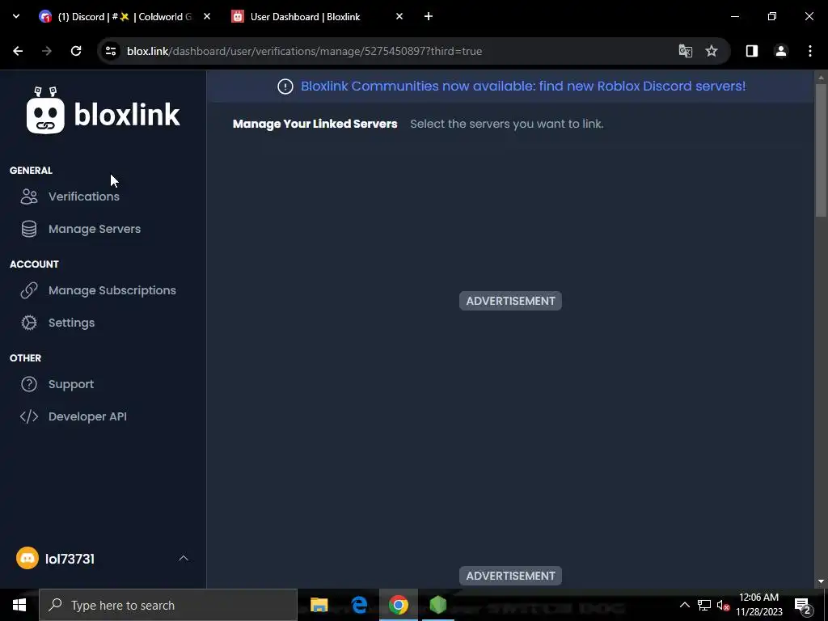
Task: Go back to the previous page
Action: point(18,51)
